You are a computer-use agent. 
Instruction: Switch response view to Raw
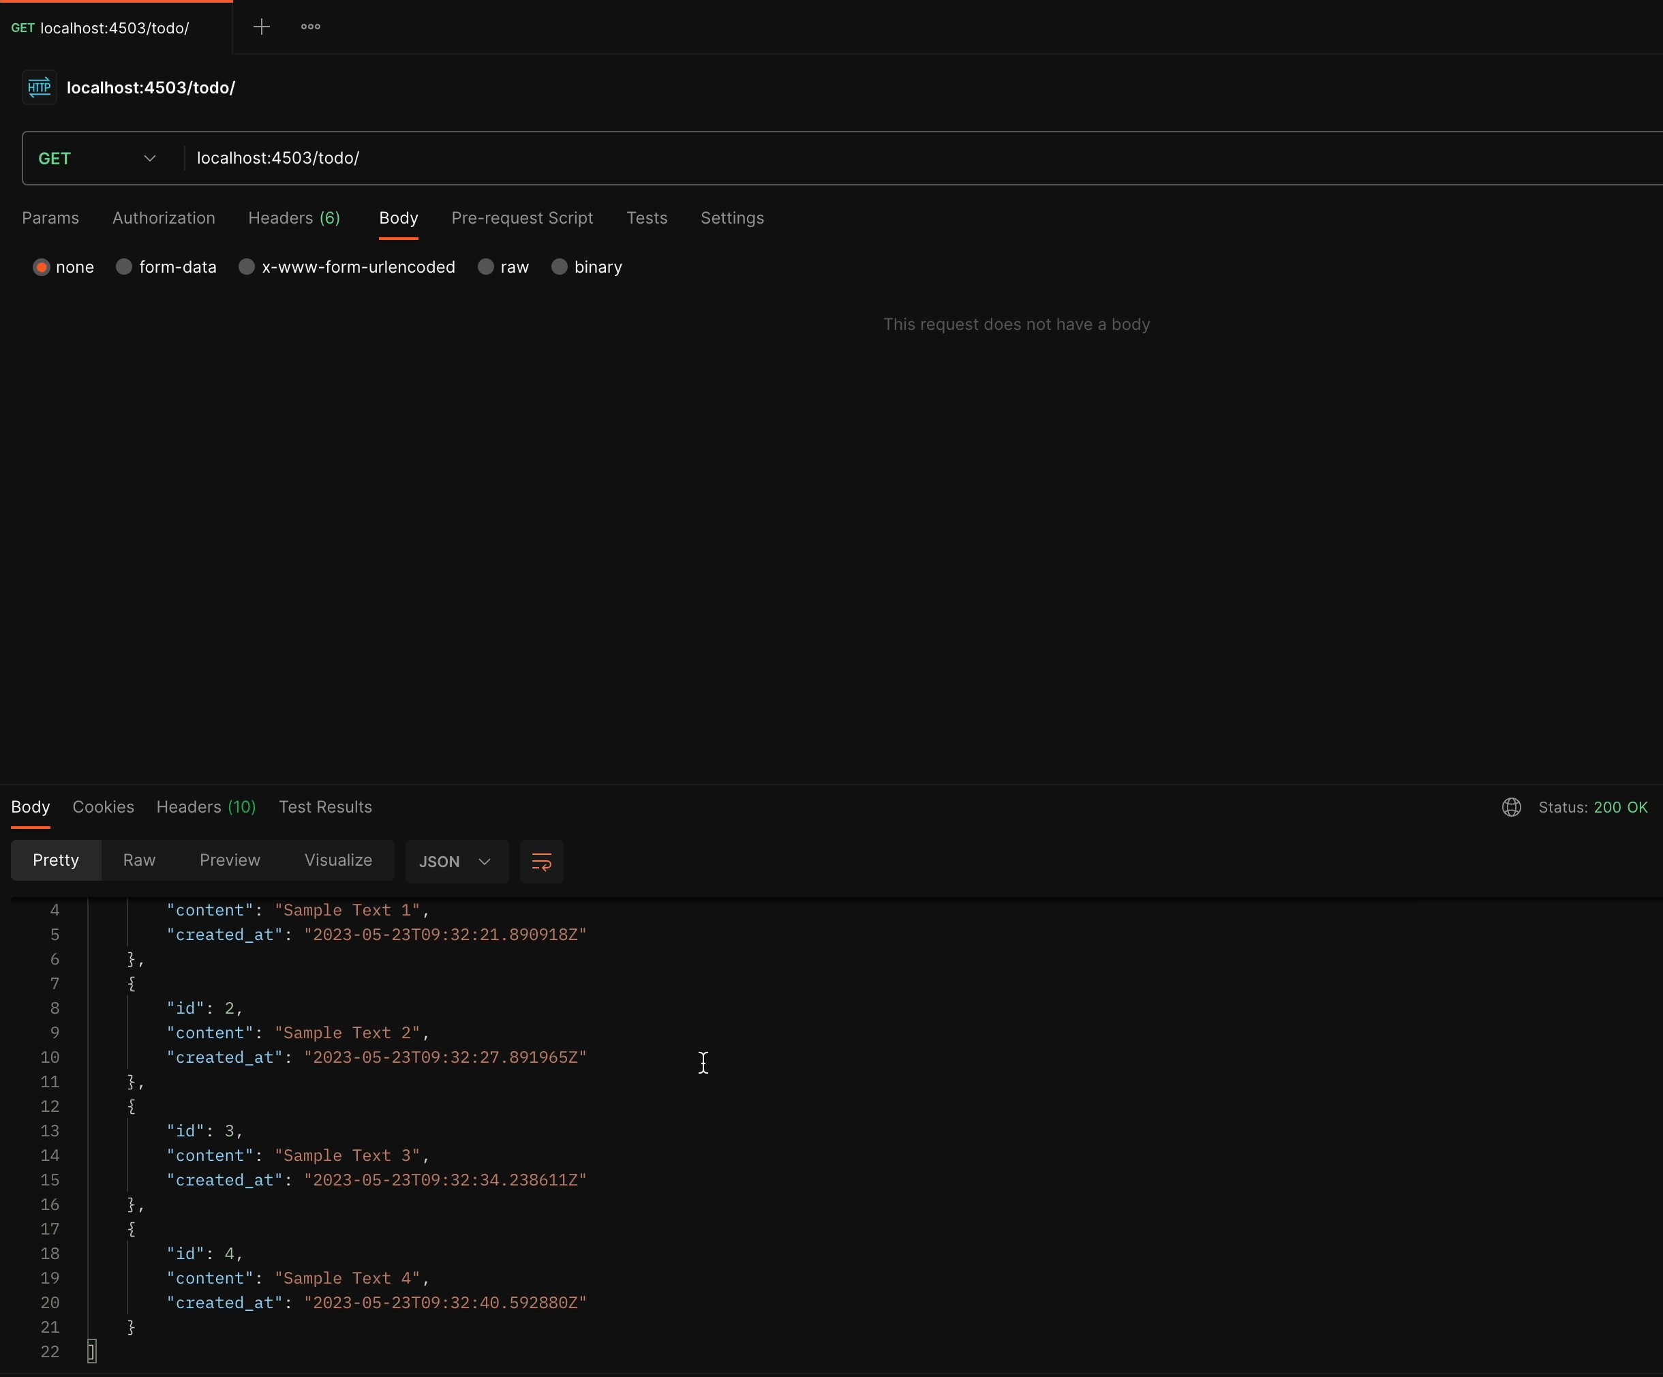click(x=139, y=860)
